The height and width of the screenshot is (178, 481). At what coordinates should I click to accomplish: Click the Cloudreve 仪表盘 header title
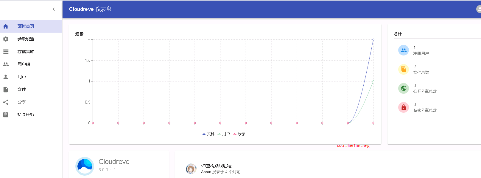point(90,9)
